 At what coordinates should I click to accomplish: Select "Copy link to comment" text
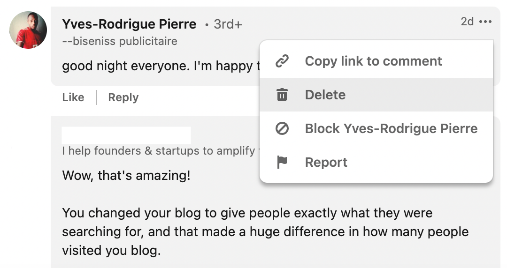click(373, 61)
